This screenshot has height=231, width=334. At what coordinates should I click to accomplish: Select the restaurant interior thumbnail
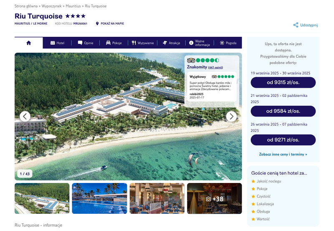pyautogui.click(x=157, y=198)
